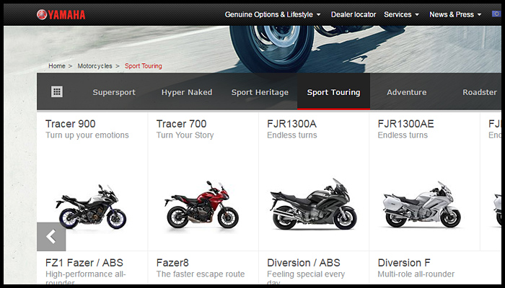
Task: Click the Tracer 900 motorcycle image
Action: 91,207
